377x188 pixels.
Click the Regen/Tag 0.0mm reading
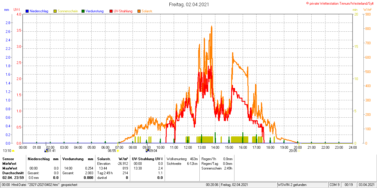217,164
